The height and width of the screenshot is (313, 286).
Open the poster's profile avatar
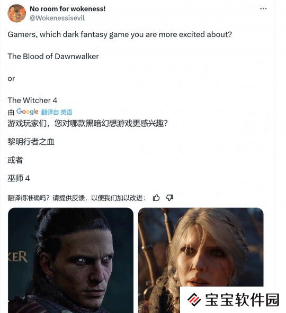[16, 13]
